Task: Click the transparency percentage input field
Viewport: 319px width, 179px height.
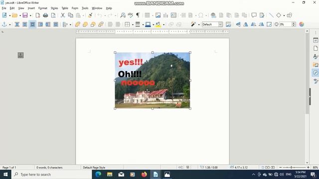Action: pos(285,24)
